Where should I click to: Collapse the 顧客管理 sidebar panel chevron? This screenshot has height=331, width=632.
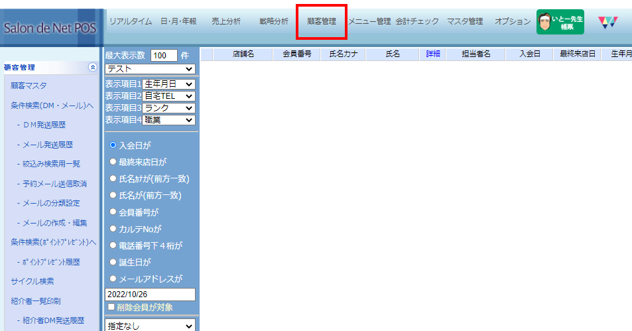[x=92, y=67]
